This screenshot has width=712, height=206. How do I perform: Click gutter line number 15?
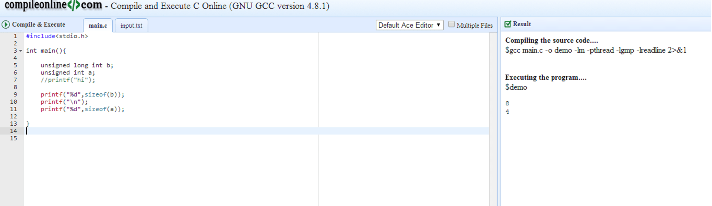[14, 138]
